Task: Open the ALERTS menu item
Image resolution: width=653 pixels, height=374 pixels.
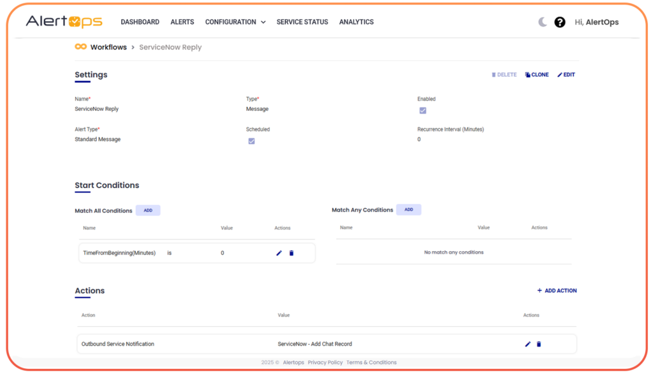Action: tap(182, 22)
